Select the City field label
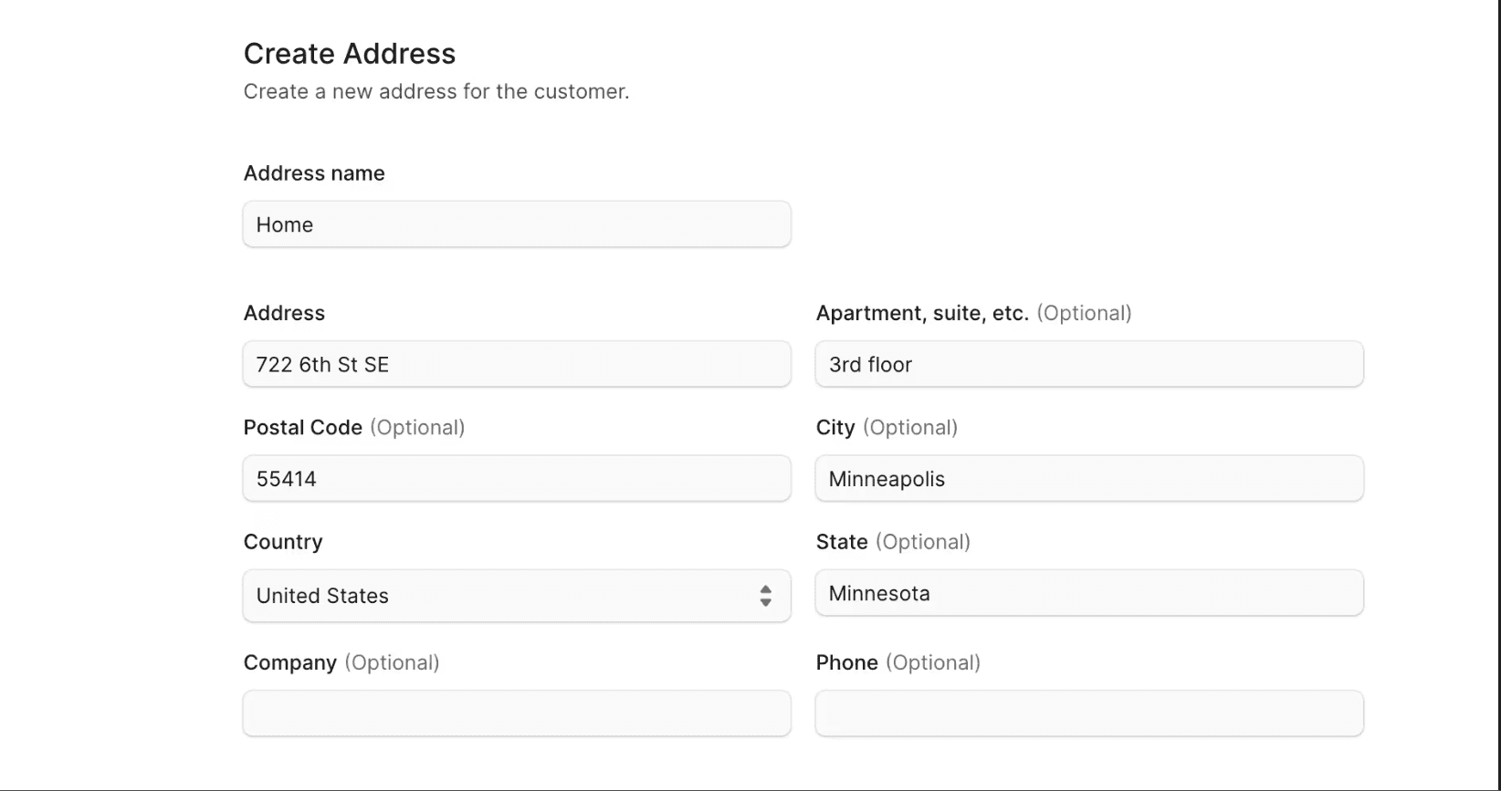Image resolution: width=1501 pixels, height=791 pixels. point(834,427)
